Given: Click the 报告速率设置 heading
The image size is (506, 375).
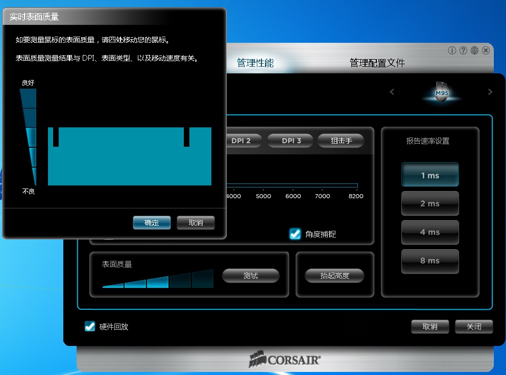Looking at the screenshot, I should point(427,141).
